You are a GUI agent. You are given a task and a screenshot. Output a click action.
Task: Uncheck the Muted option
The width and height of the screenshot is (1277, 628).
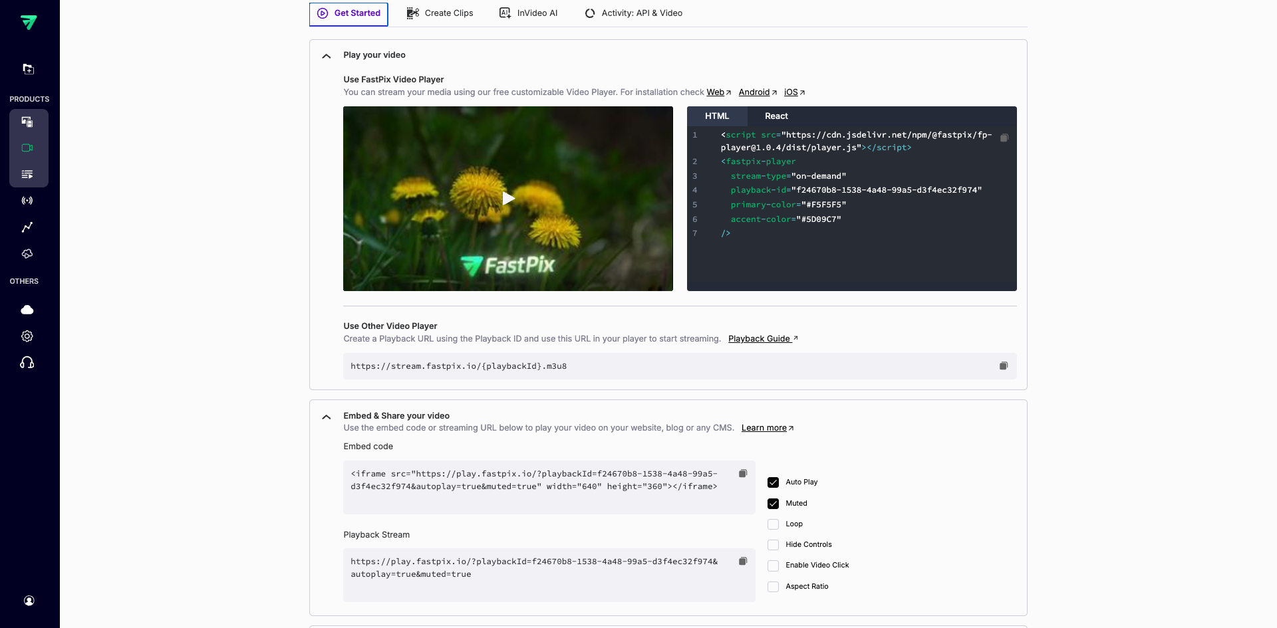(x=773, y=504)
